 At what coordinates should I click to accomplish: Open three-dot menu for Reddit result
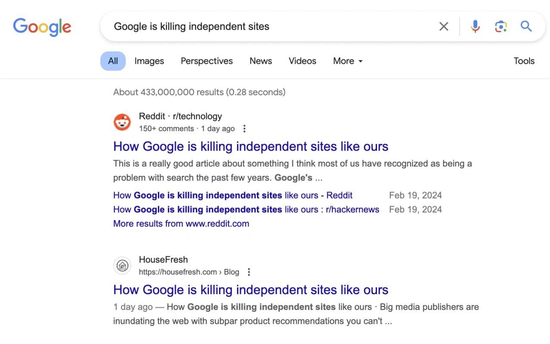(244, 129)
